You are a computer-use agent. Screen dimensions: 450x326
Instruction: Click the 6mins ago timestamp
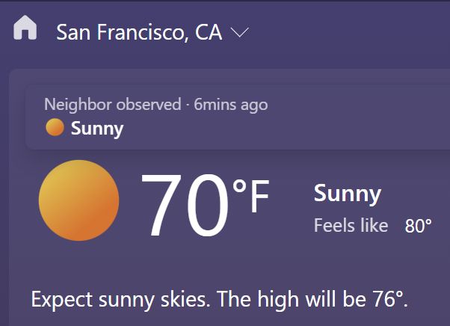coord(231,105)
